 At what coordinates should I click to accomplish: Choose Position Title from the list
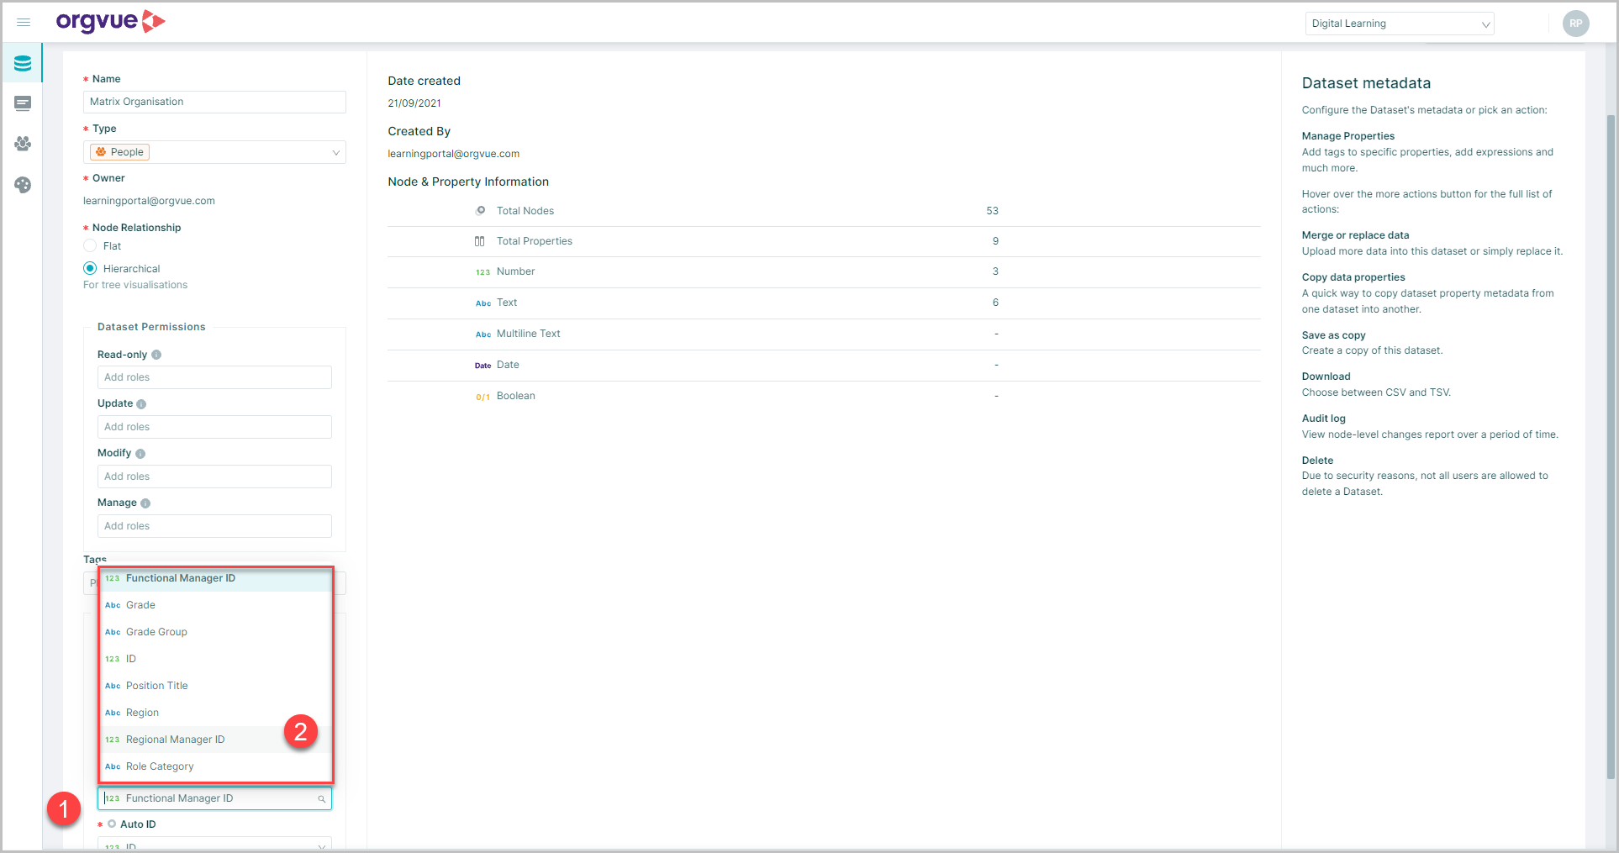pos(157,686)
